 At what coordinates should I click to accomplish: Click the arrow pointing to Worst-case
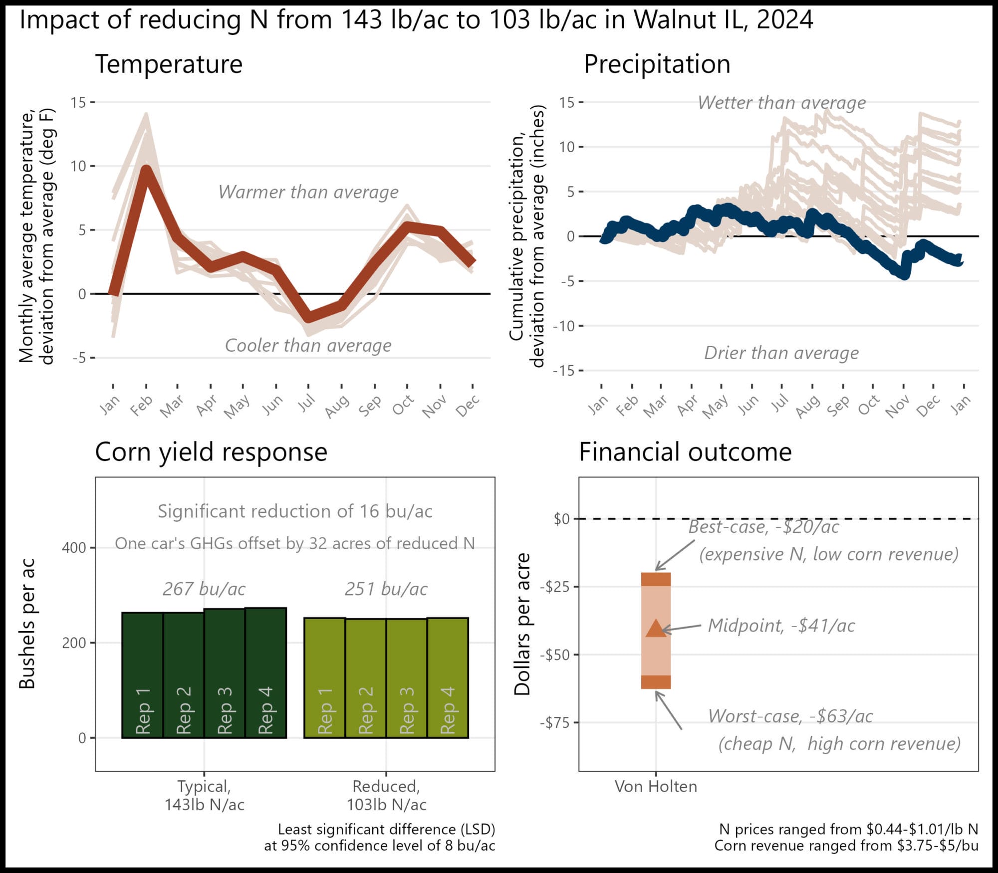(668, 710)
